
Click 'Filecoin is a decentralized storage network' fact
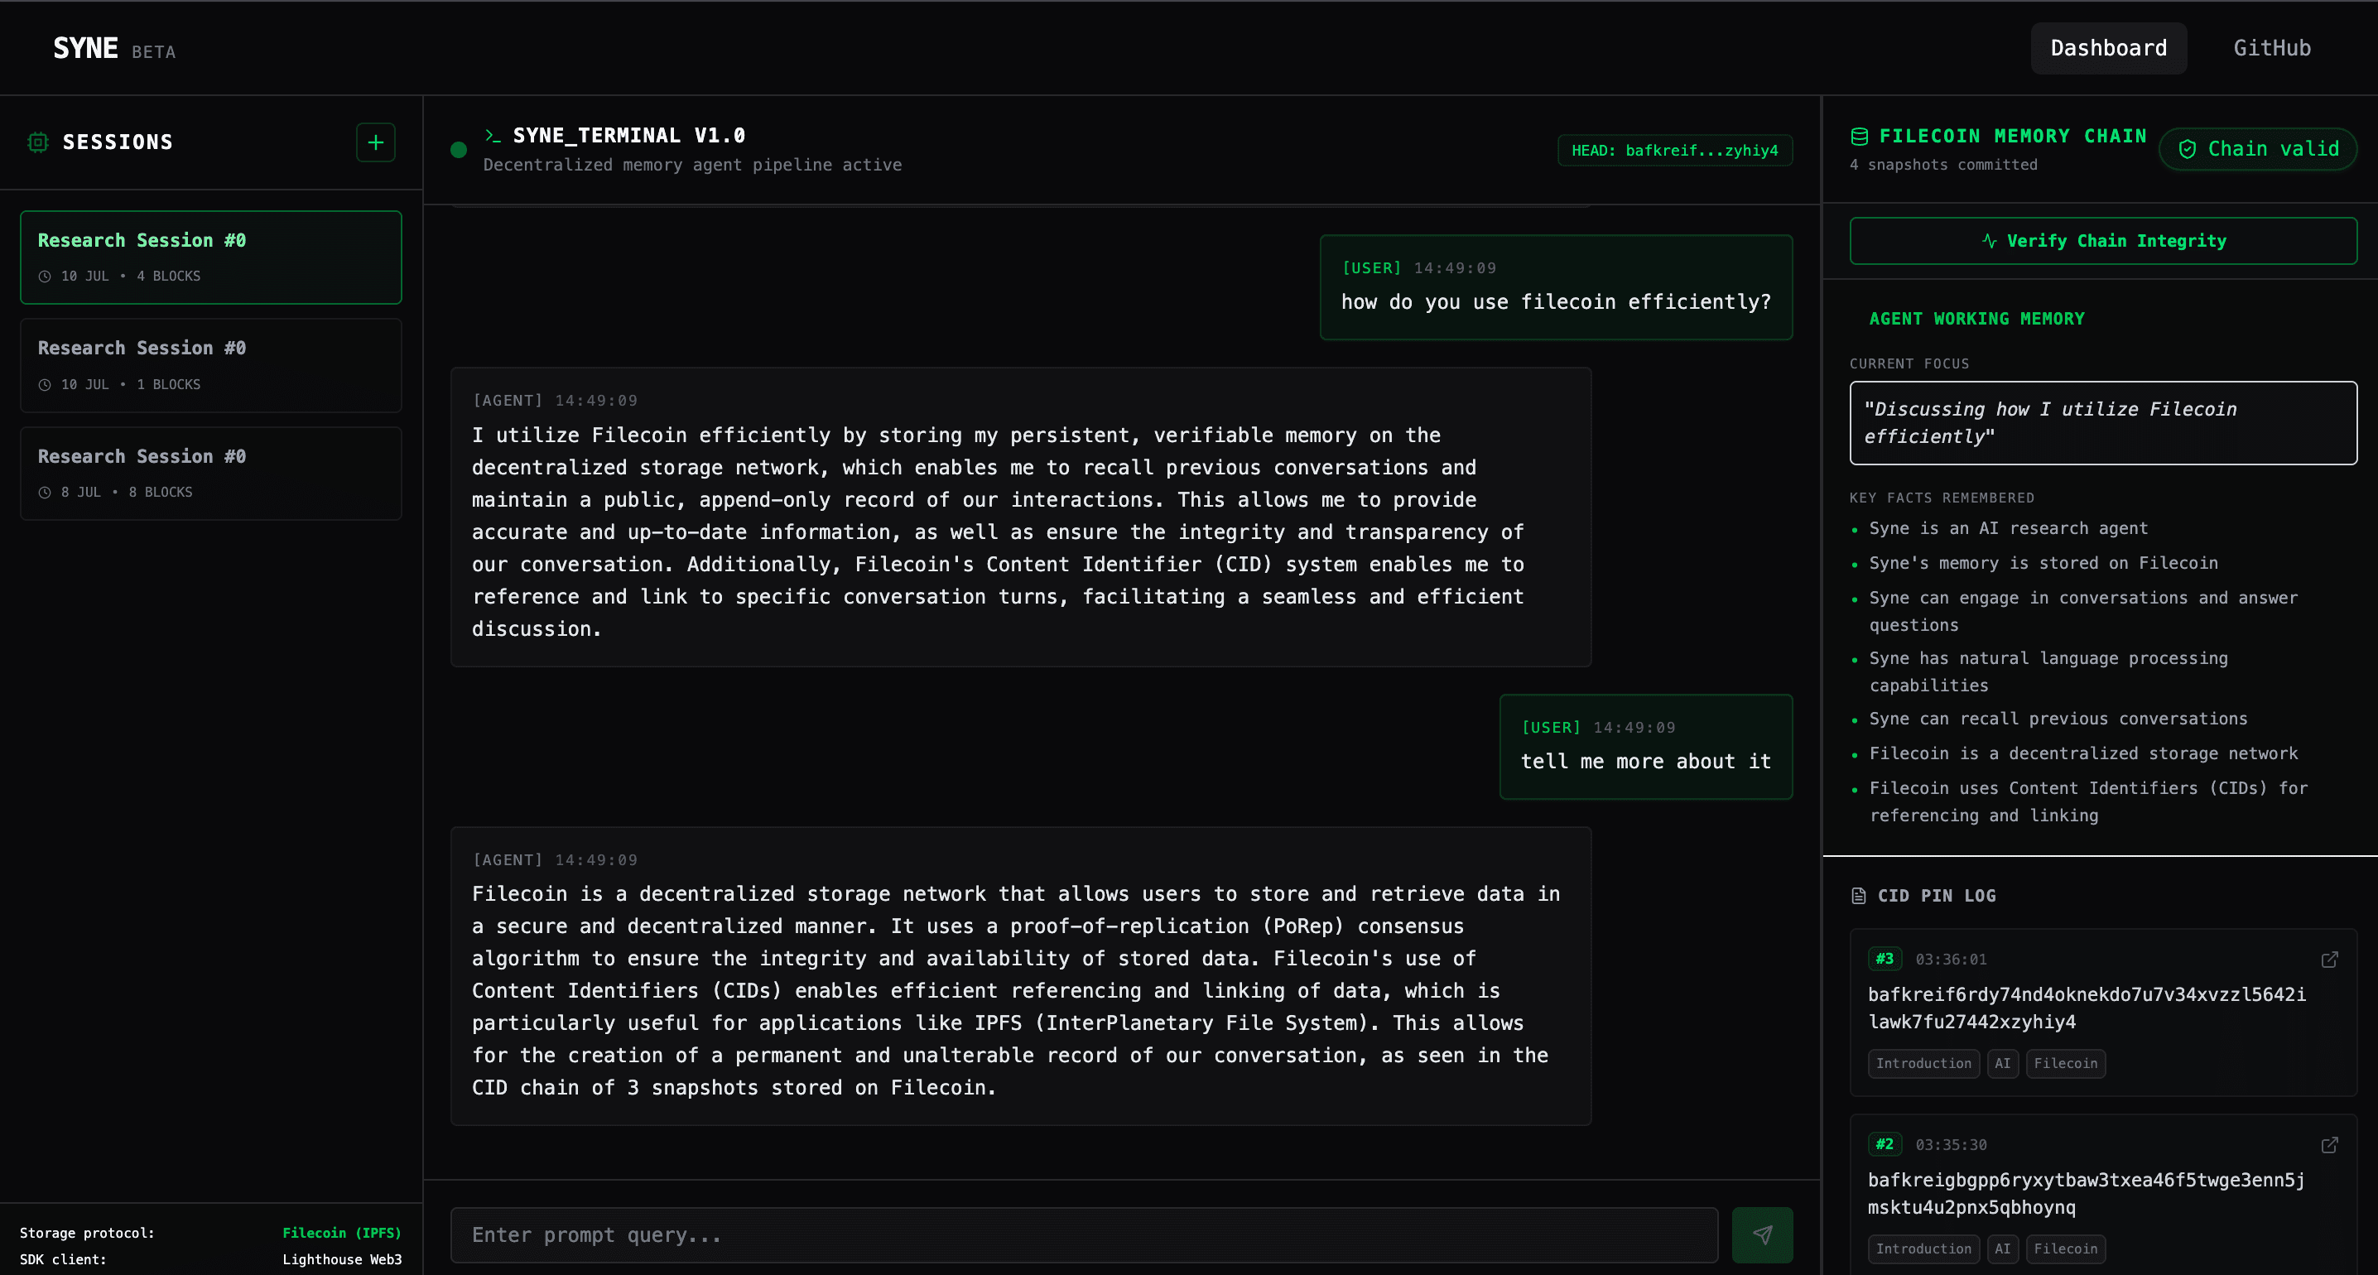(x=2083, y=754)
